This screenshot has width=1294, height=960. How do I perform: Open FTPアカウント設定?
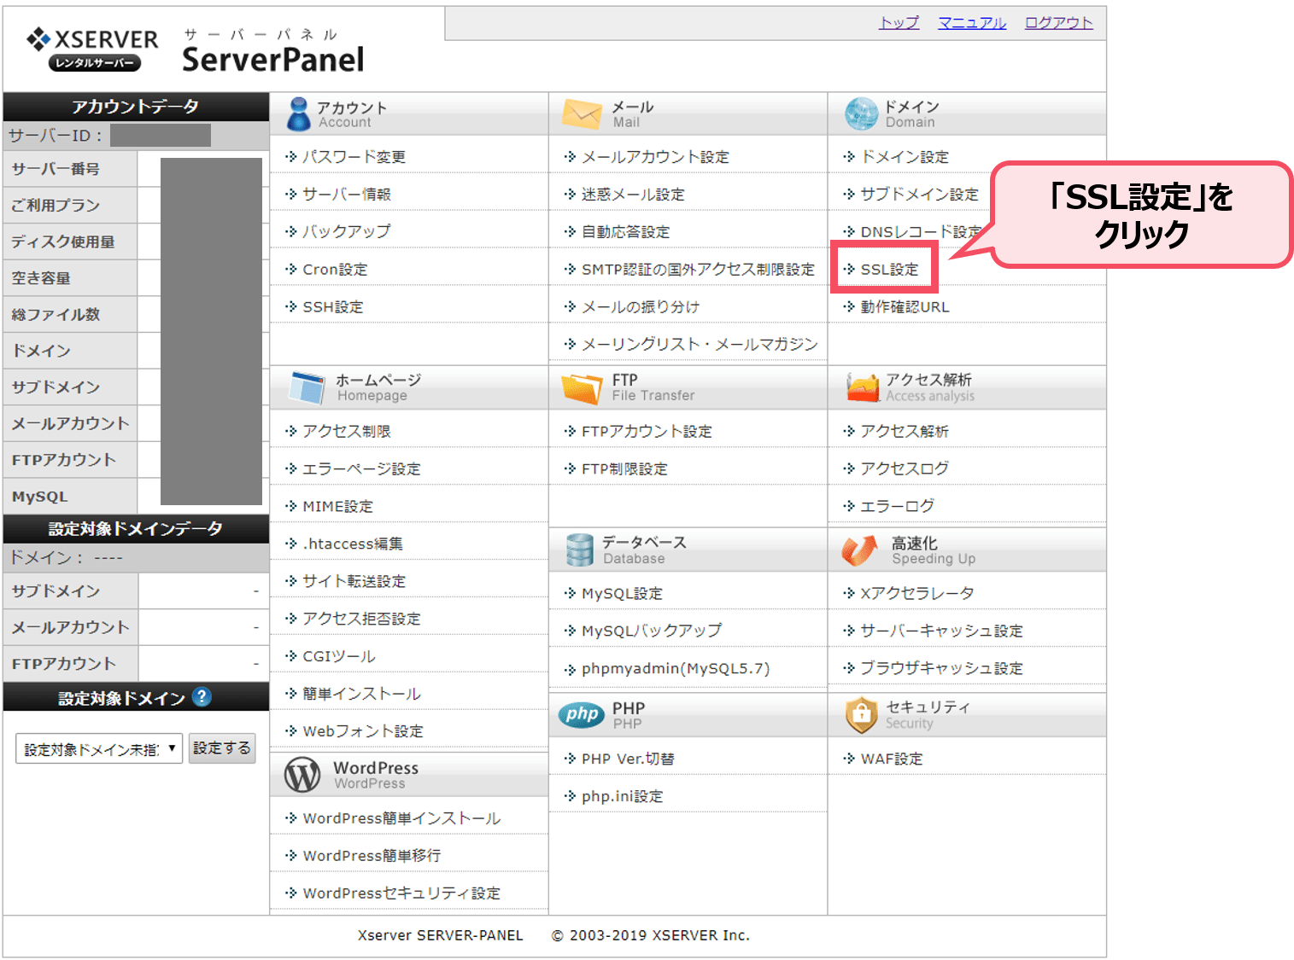(647, 432)
